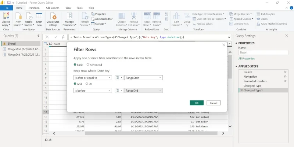294x147 pixels.
Task: Select the And radio button
Action: [x=75, y=84]
